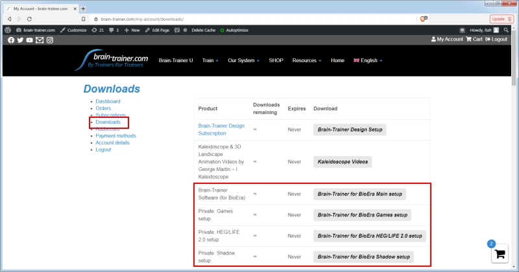The image size is (519, 272).
Task: Click Logout in account sidebar list
Action: coord(103,150)
